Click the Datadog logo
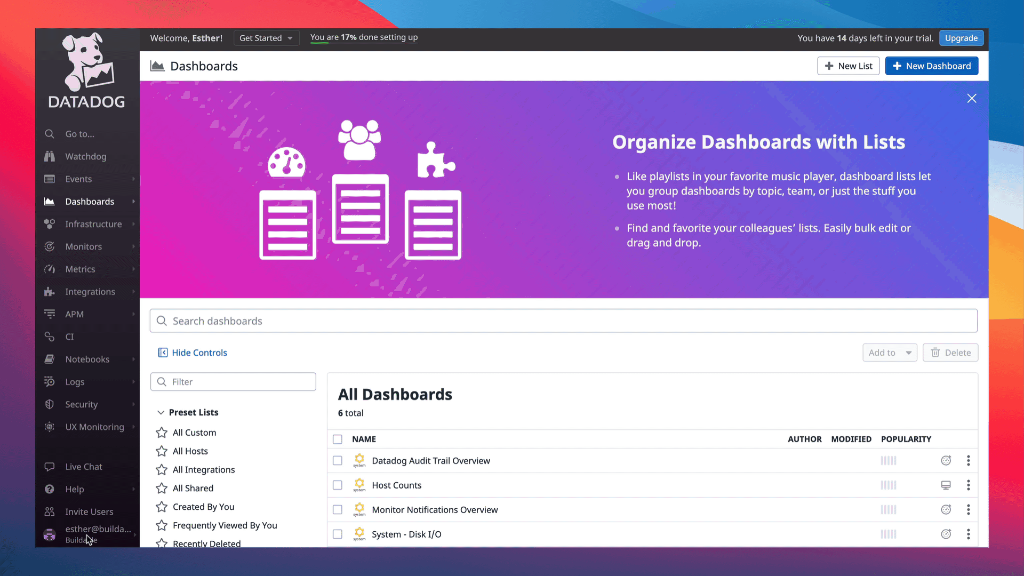 [87, 71]
